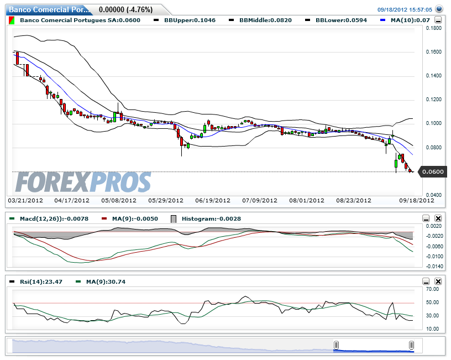Click the '0.0400' price axis label
This screenshot has height=360, width=451.
pos(433,195)
